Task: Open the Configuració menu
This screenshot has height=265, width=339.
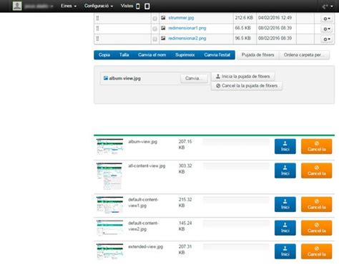Action: pyautogui.click(x=99, y=6)
